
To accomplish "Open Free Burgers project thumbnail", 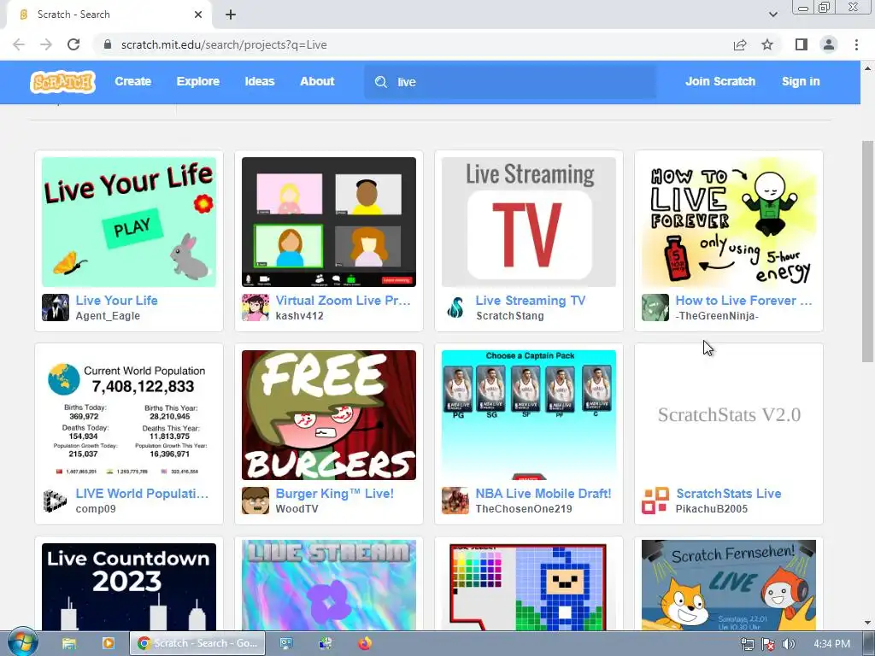I will (329, 415).
